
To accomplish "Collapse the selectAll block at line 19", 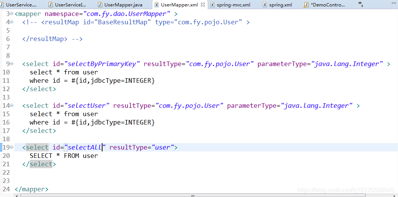I will [12, 147].
